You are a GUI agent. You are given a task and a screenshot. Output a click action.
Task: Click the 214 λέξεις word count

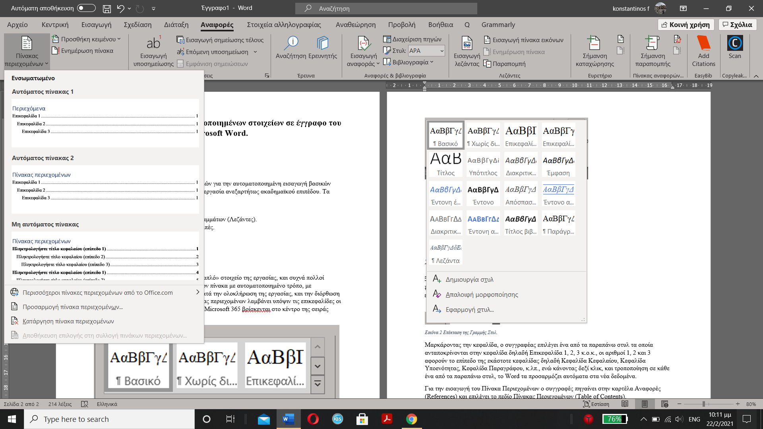tap(60, 404)
